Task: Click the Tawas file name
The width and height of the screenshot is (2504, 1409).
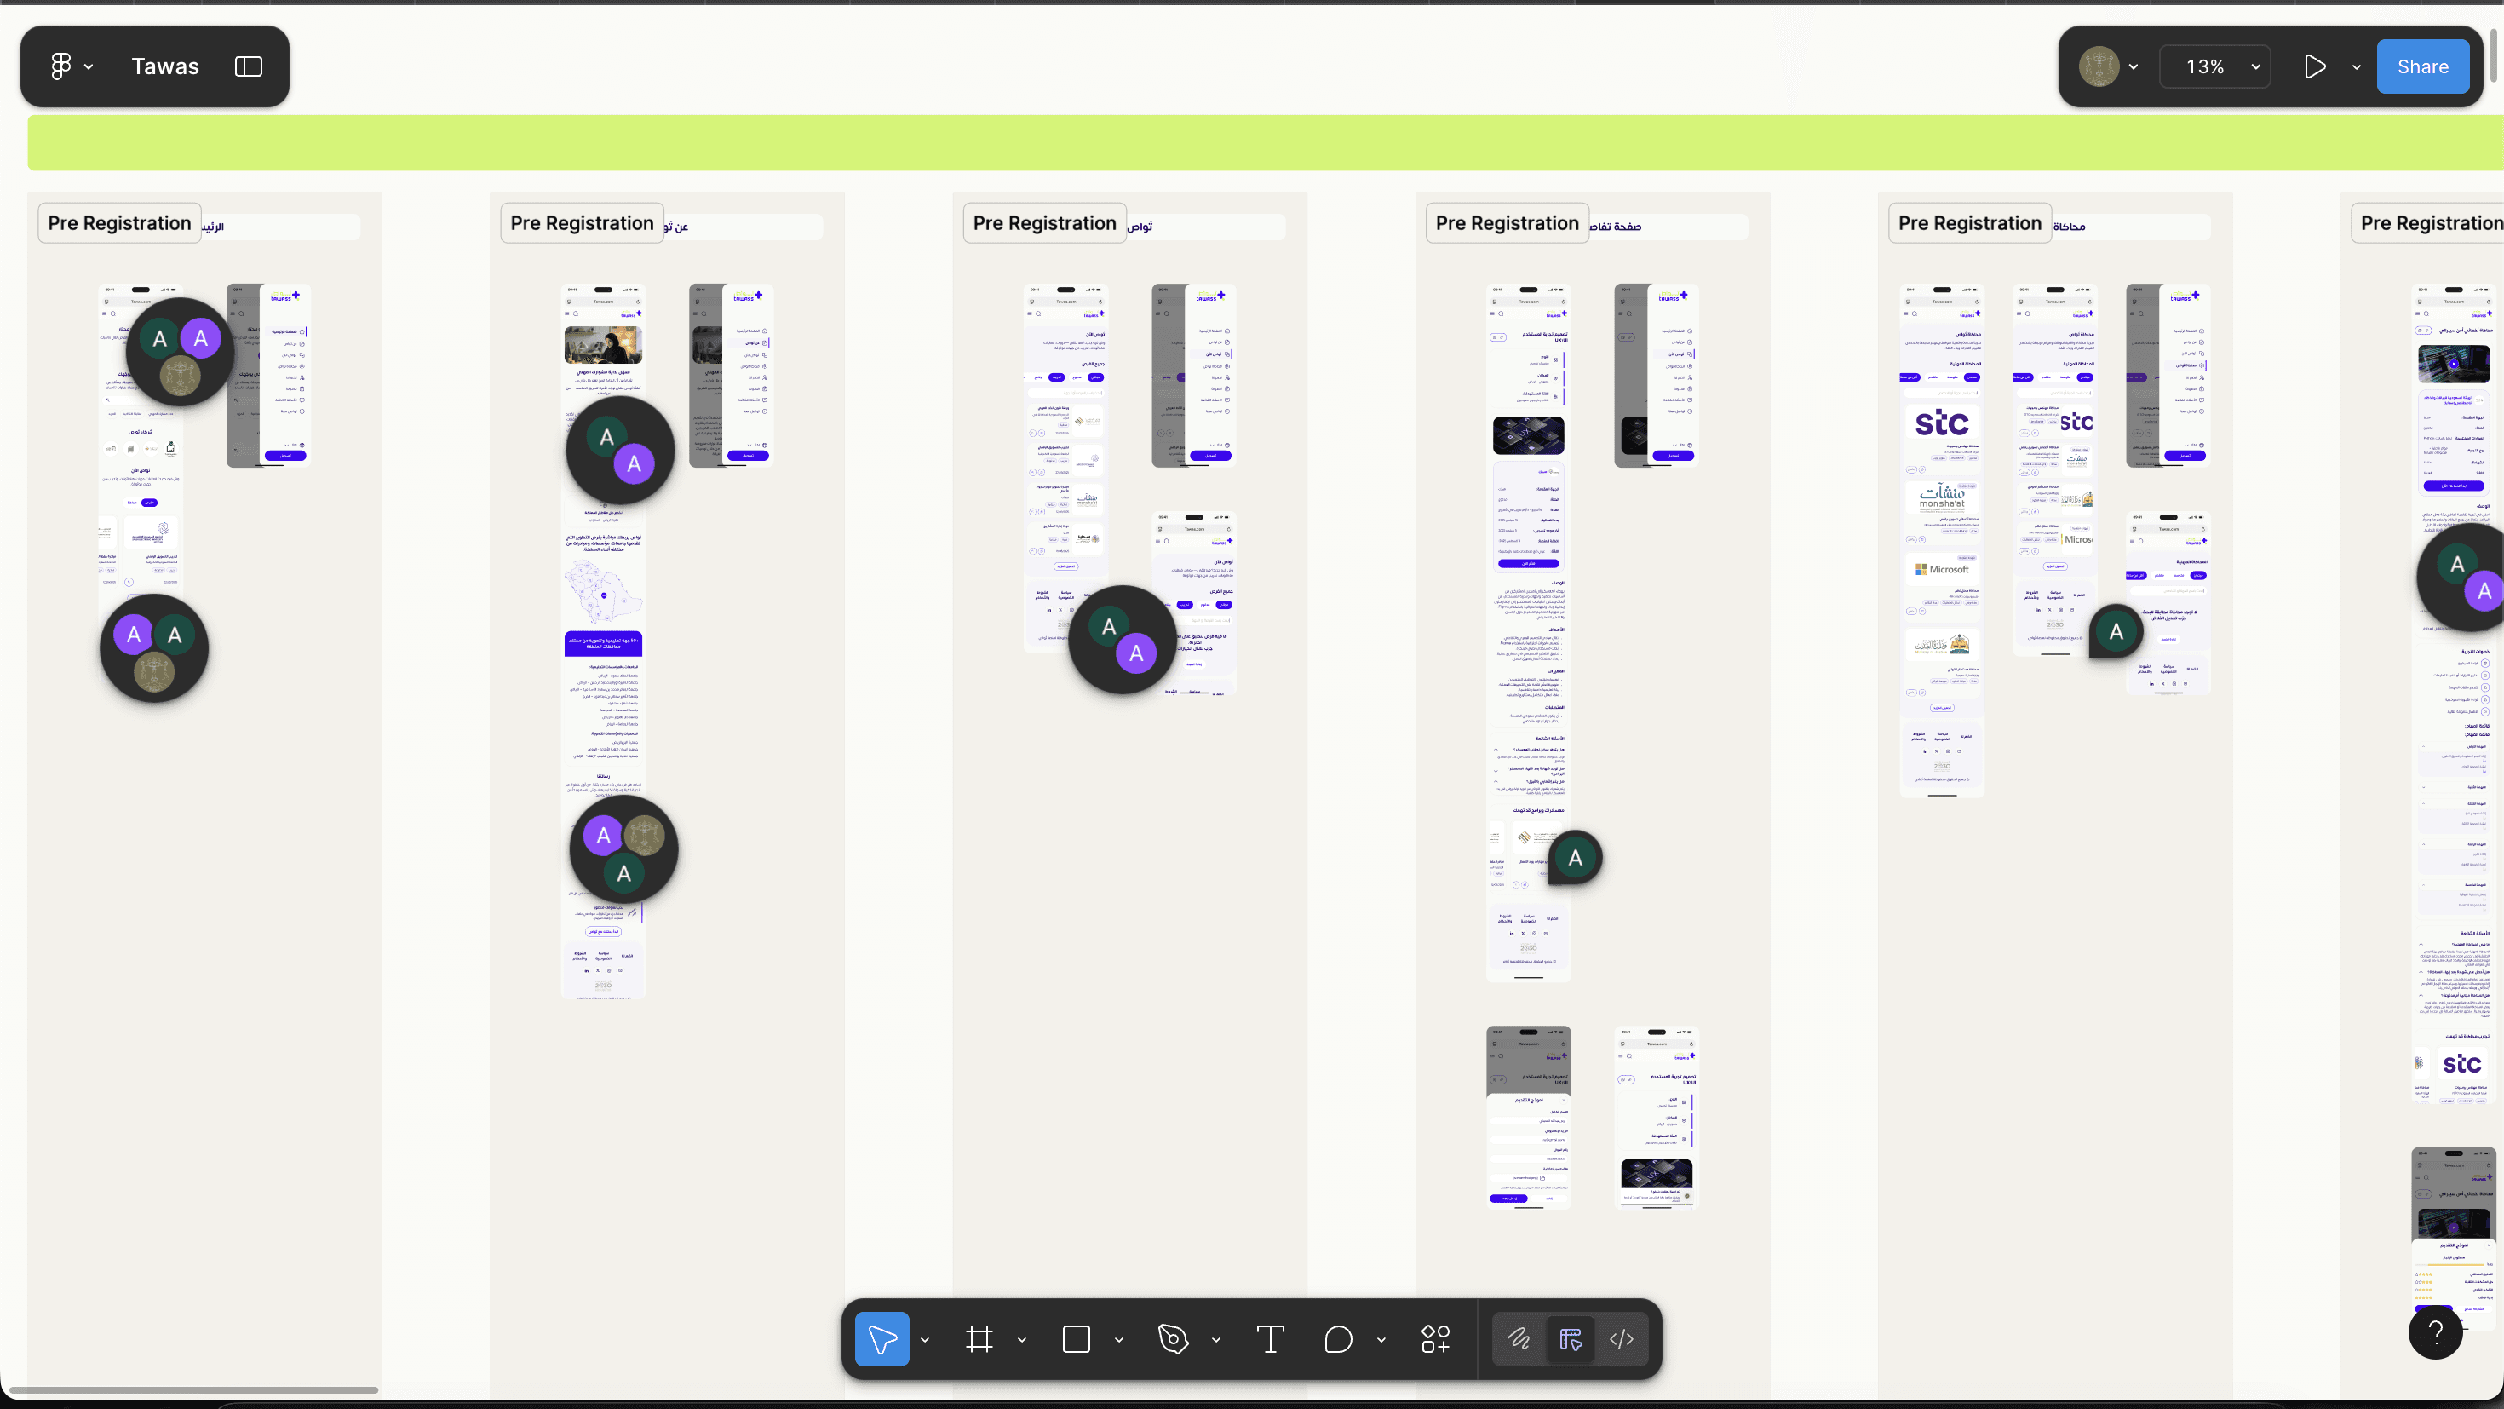Action: (x=165, y=66)
